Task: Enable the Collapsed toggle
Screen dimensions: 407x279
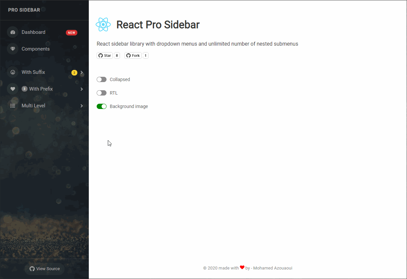Action: [102, 79]
